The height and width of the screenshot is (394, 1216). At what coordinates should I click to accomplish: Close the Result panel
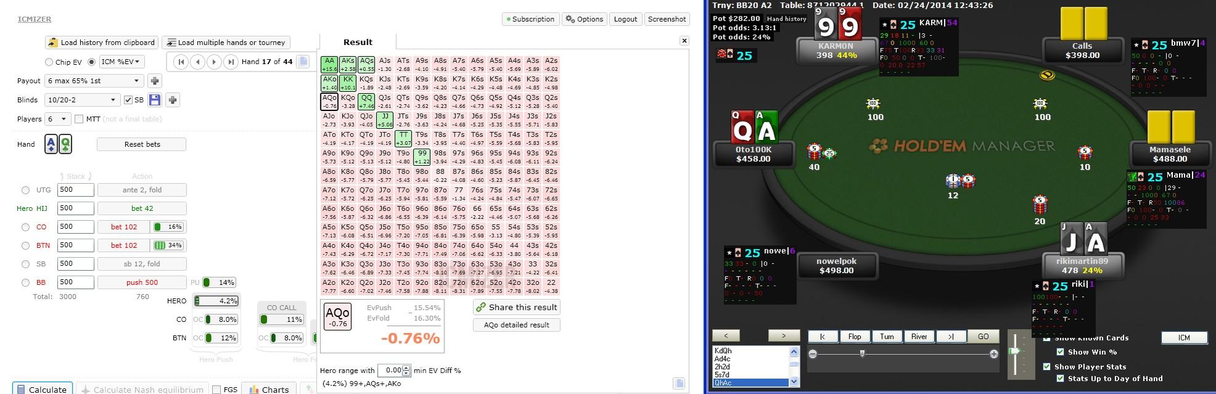pyautogui.click(x=684, y=41)
